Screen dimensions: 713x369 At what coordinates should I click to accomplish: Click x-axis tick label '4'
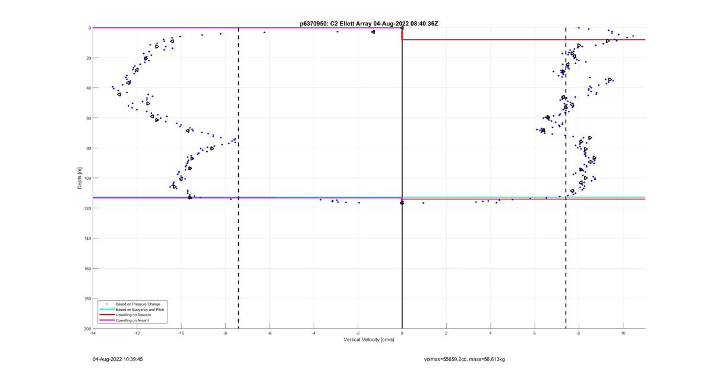click(x=490, y=333)
